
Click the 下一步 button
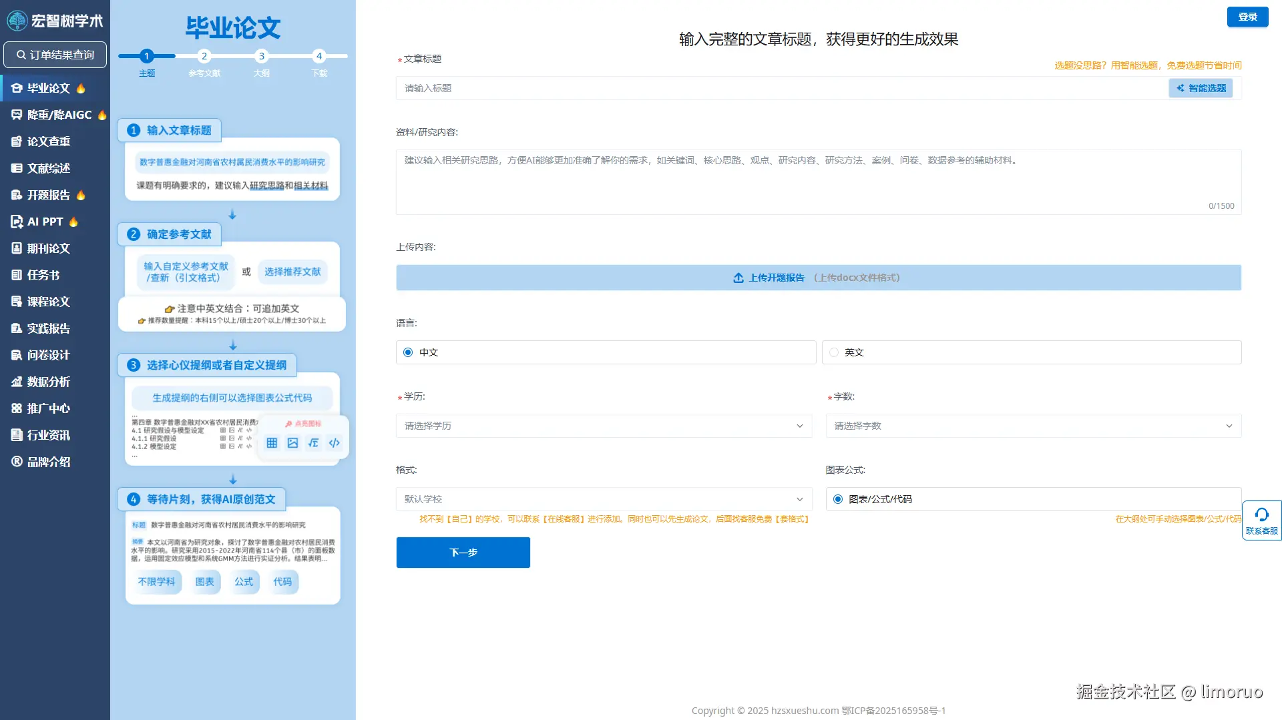click(463, 552)
